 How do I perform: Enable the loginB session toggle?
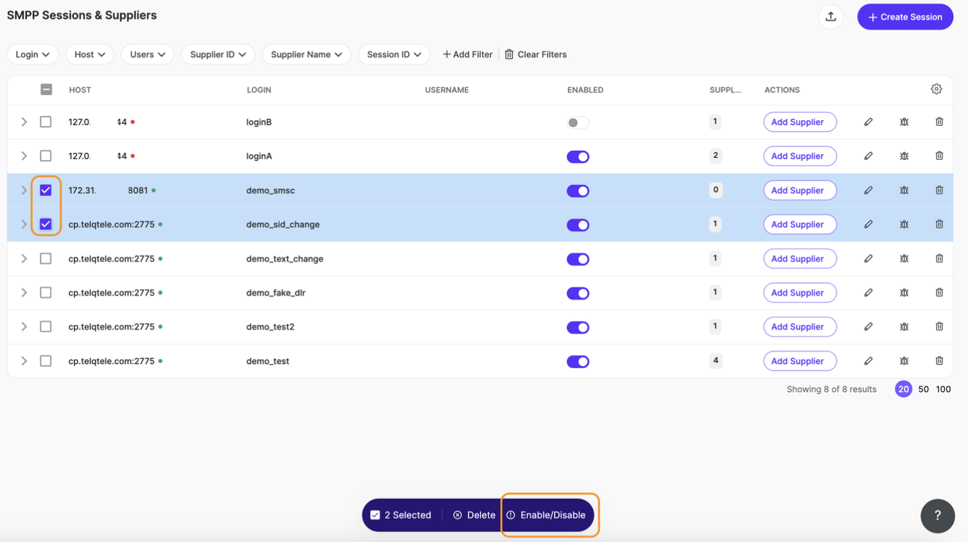coord(578,123)
